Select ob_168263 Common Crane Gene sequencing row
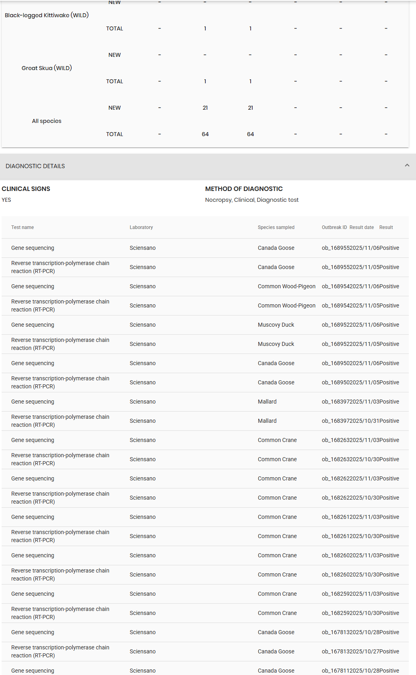The height and width of the screenshot is (675, 416). pos(205,440)
